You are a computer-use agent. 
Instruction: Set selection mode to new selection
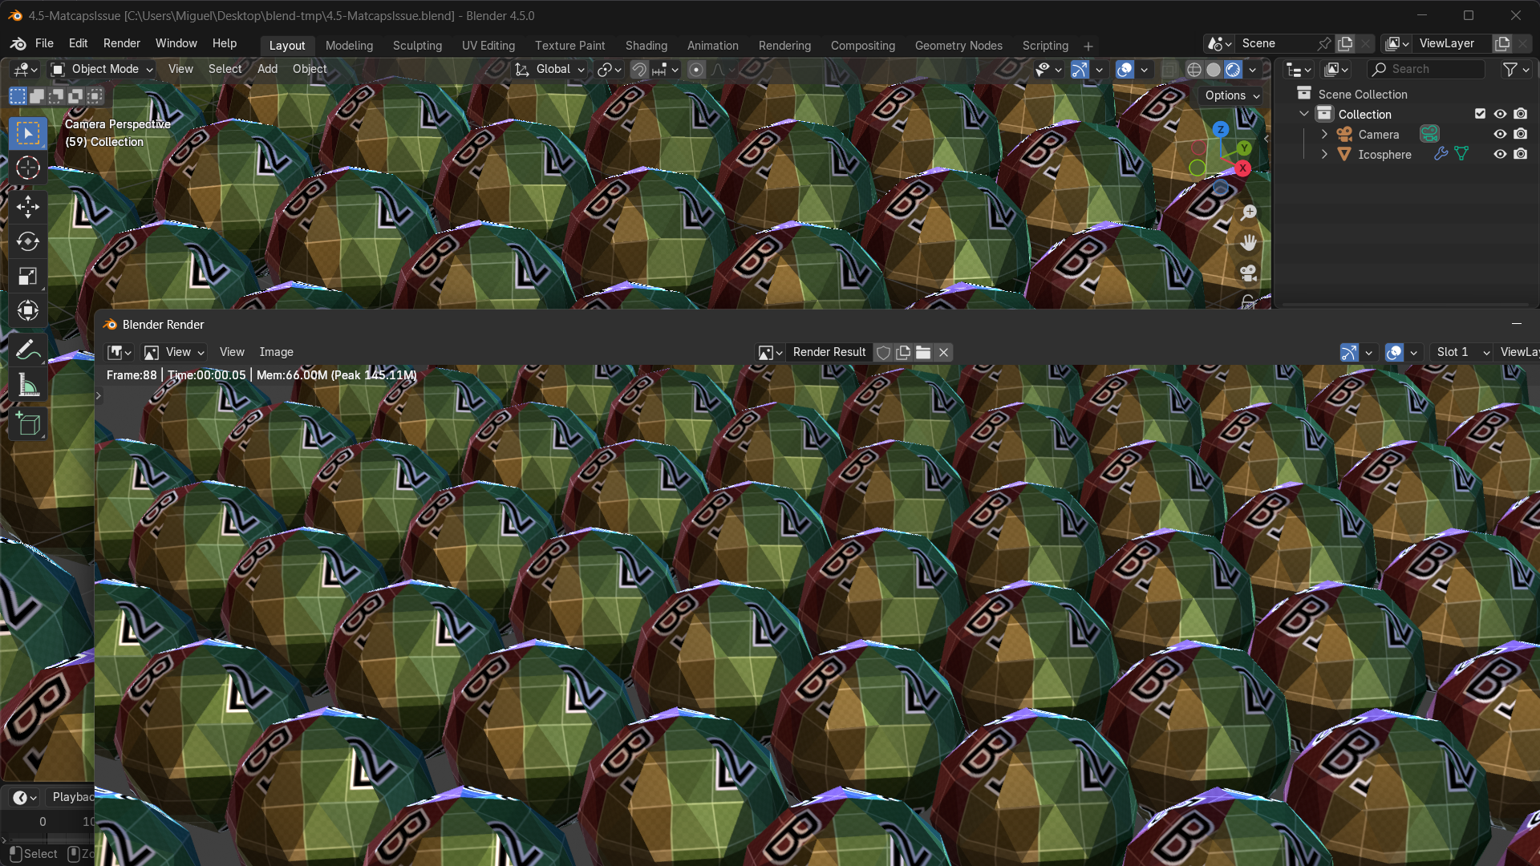[18, 96]
